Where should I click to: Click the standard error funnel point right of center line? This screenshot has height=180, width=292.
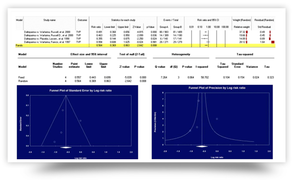click(81, 121)
